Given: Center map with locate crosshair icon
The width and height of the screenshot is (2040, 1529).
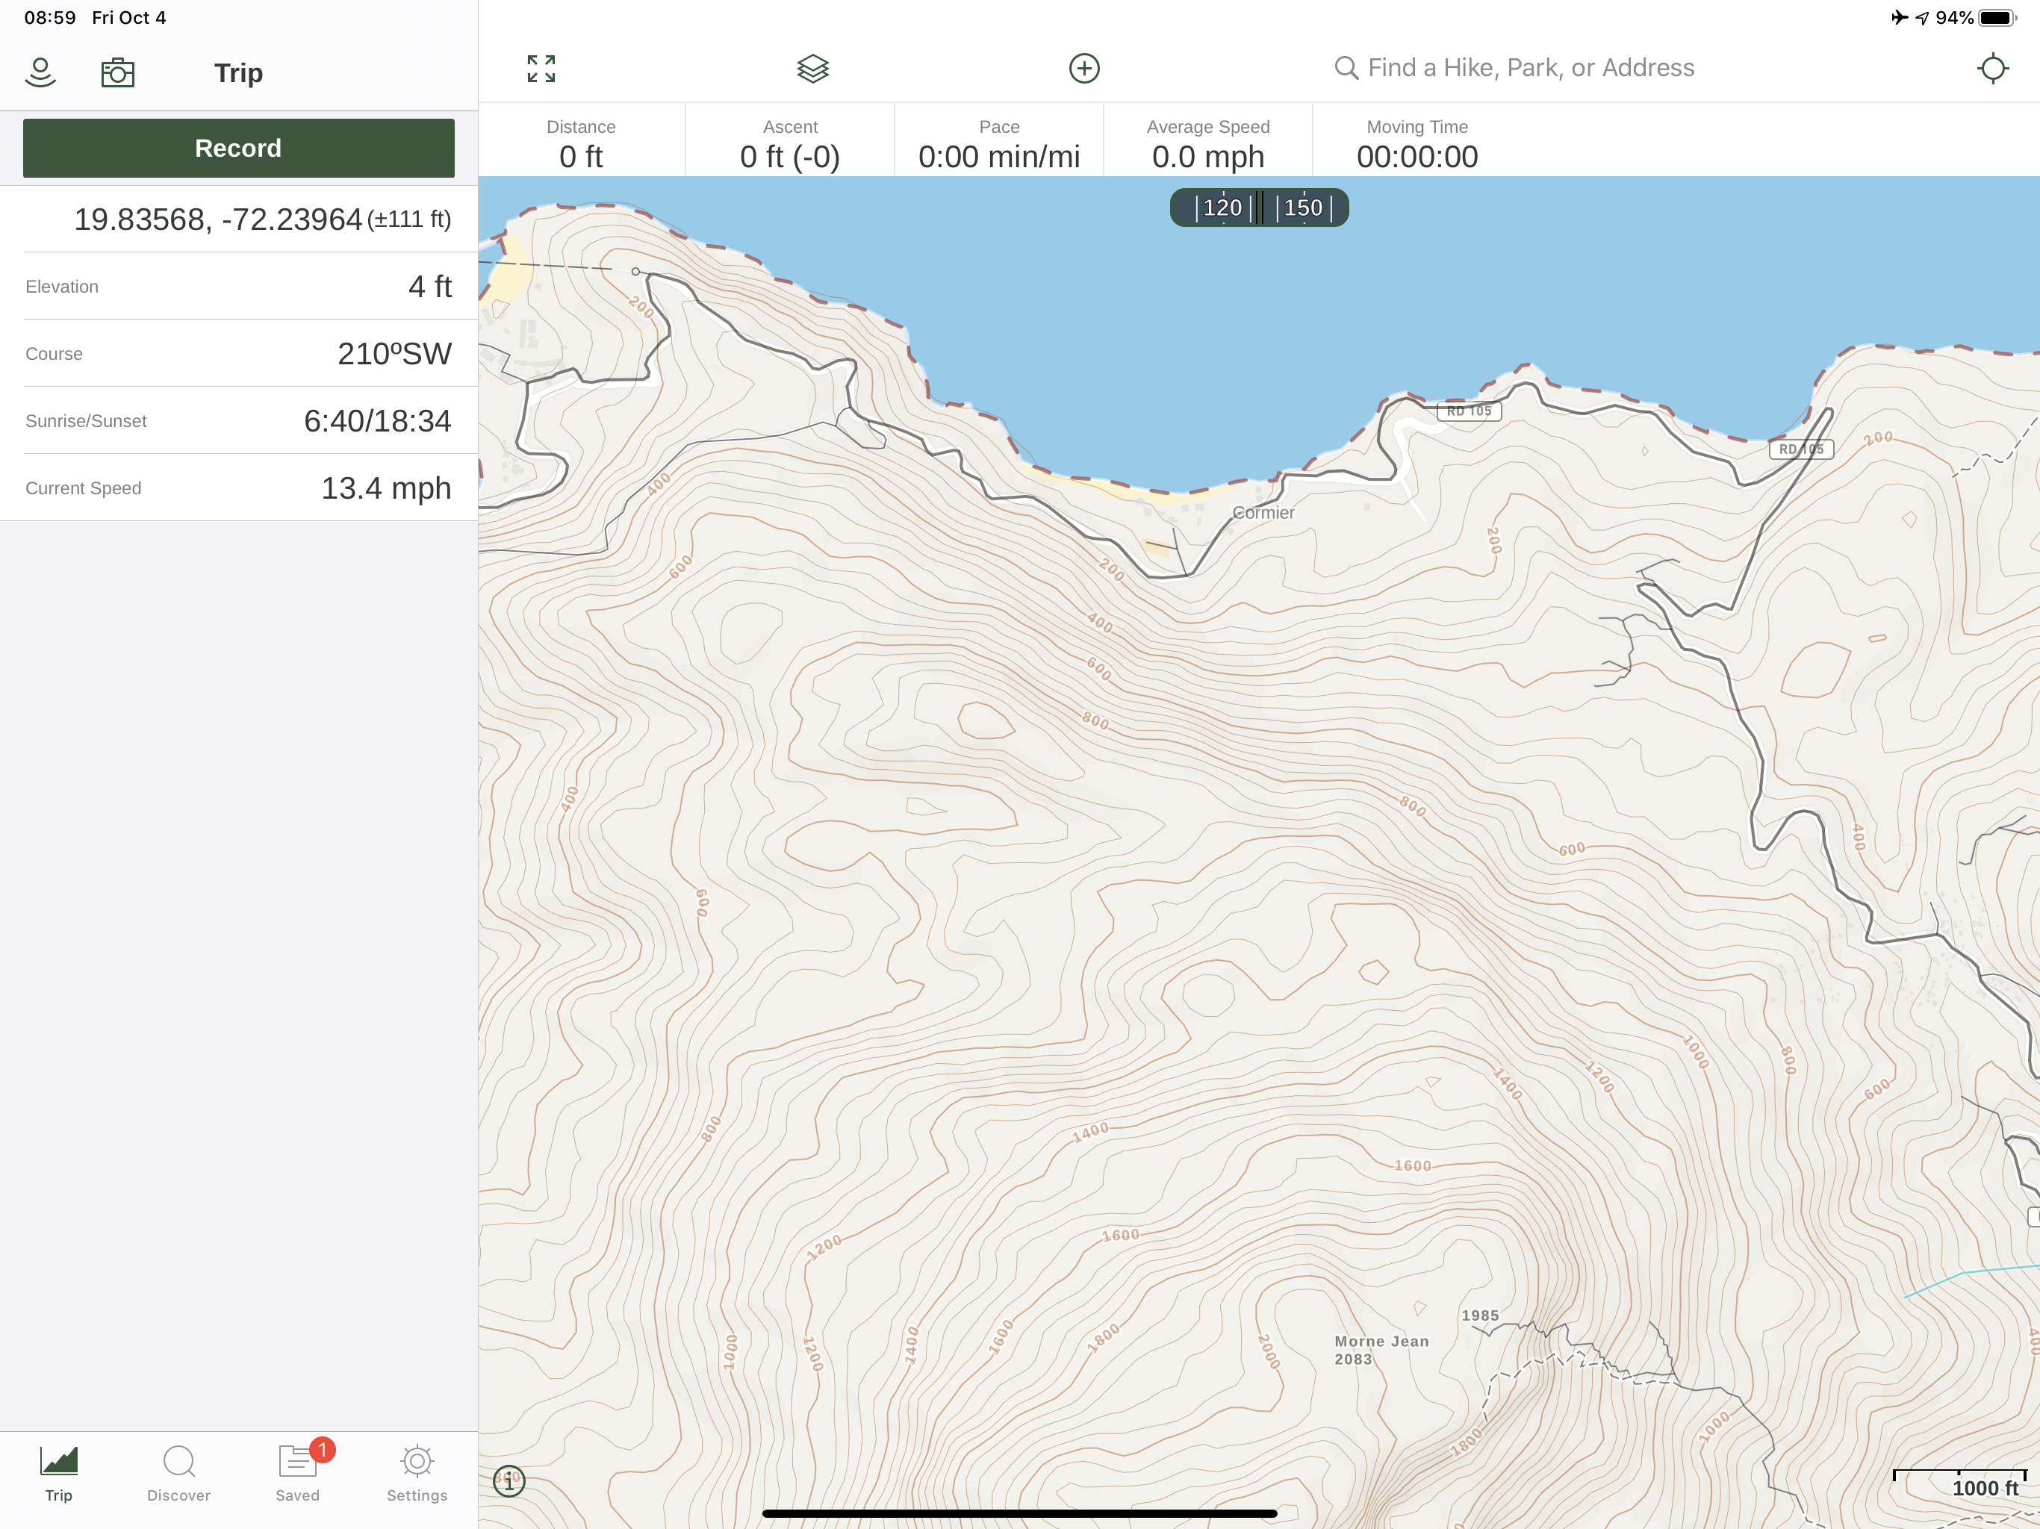Looking at the screenshot, I should [1993, 68].
